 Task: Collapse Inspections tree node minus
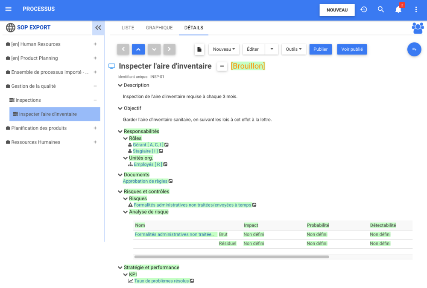[x=95, y=100]
